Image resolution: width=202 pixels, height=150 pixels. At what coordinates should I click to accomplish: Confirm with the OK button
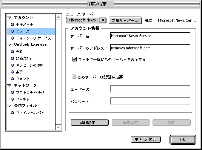183,140
